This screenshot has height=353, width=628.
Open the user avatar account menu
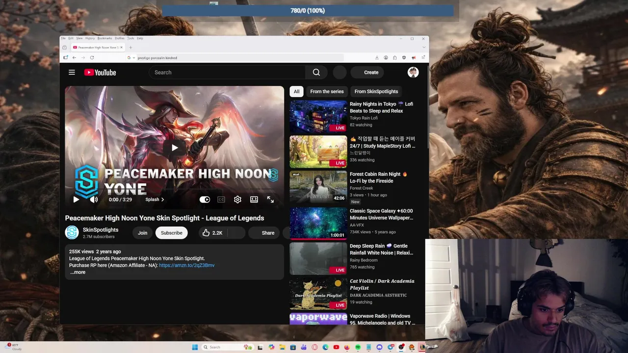[x=413, y=73]
